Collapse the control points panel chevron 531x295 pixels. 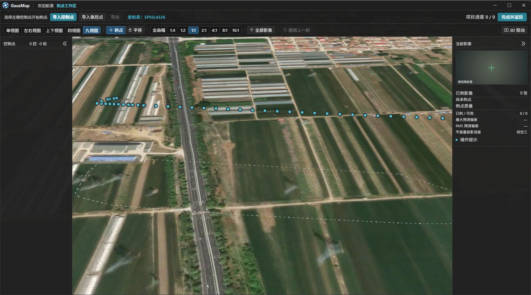(x=65, y=44)
